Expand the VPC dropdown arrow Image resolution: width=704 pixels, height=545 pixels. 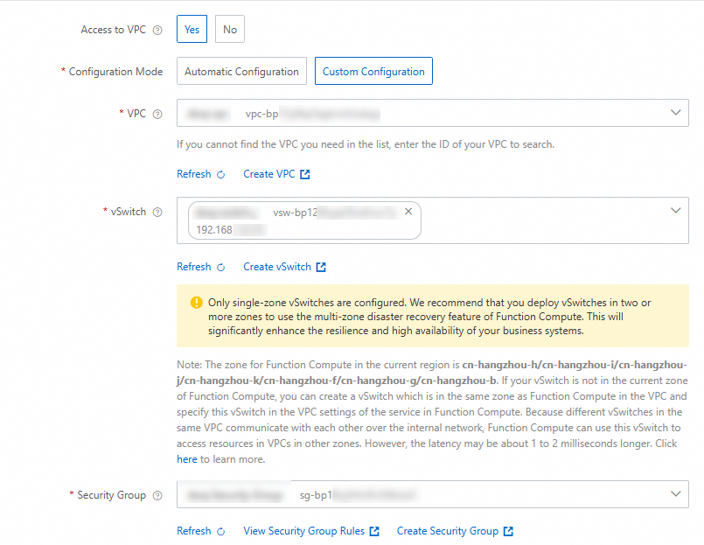tap(676, 112)
